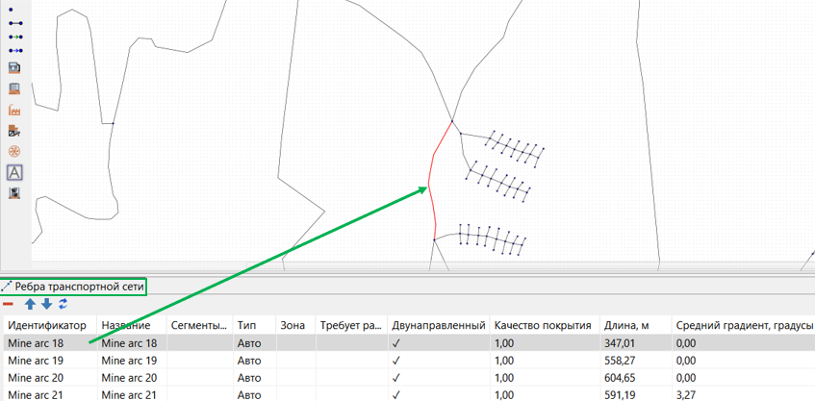Sort by 'Название' column header
This screenshot has height=401, width=815.
click(x=131, y=326)
